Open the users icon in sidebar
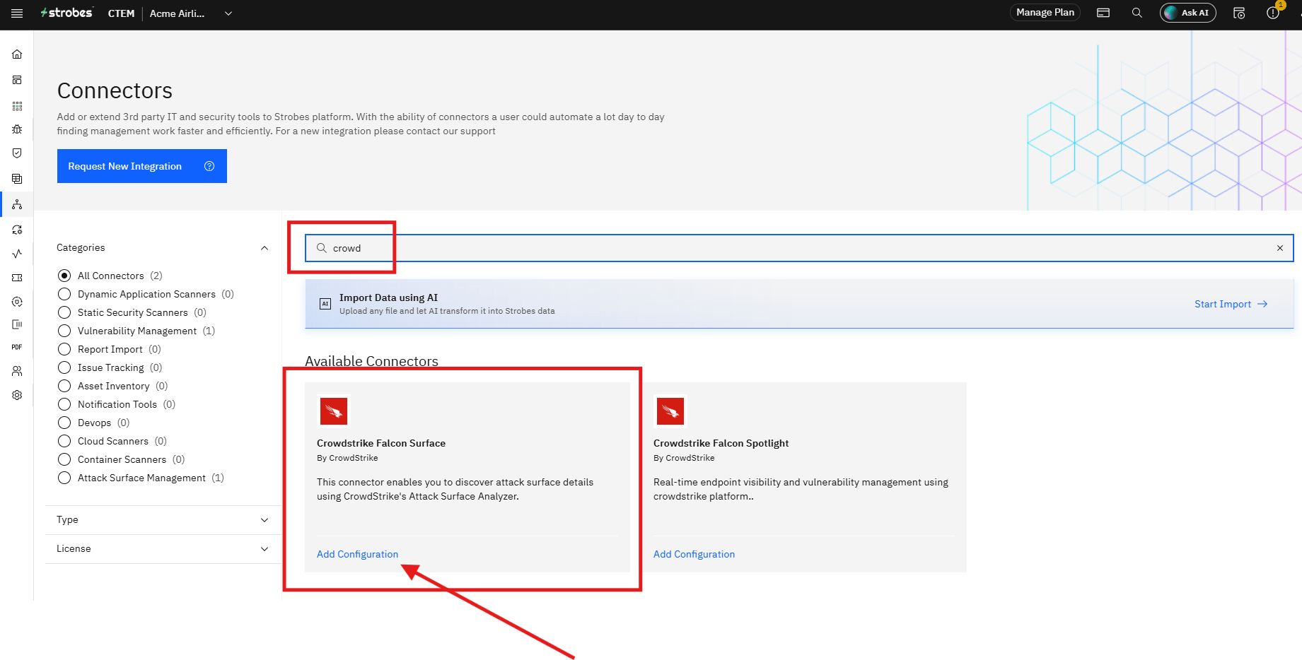The width and height of the screenshot is (1302, 660). pos(17,371)
